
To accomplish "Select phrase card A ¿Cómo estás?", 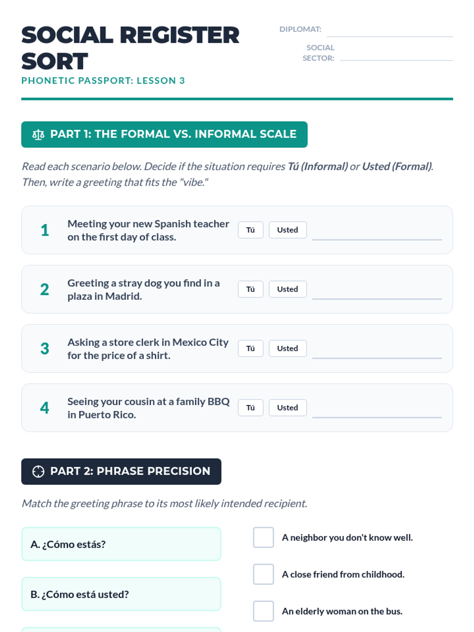I will point(121,544).
